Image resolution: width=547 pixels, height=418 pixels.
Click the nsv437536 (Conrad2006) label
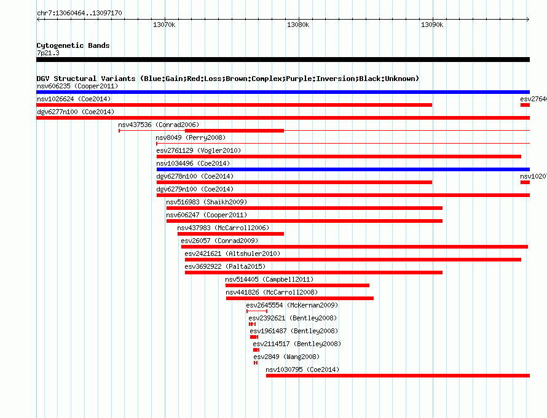click(x=159, y=125)
